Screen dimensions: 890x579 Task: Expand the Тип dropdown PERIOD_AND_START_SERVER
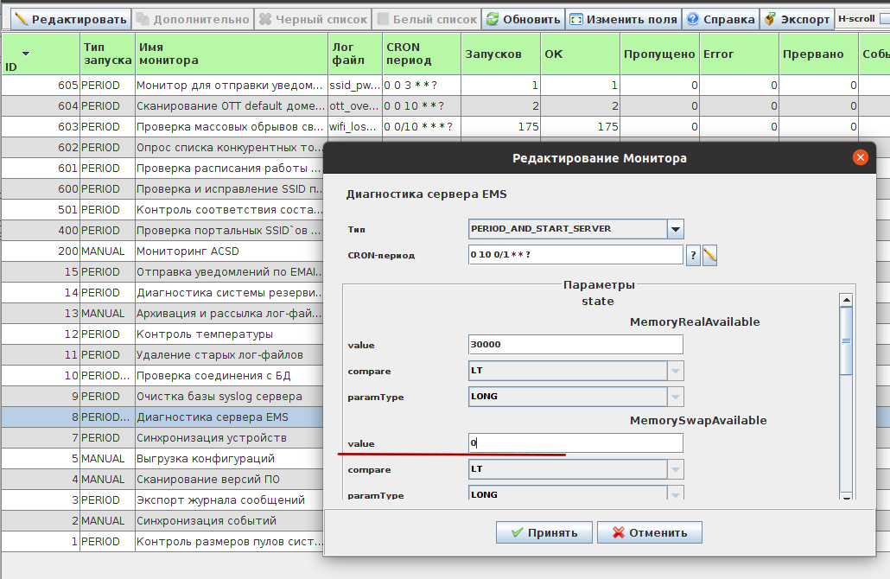[x=676, y=229]
